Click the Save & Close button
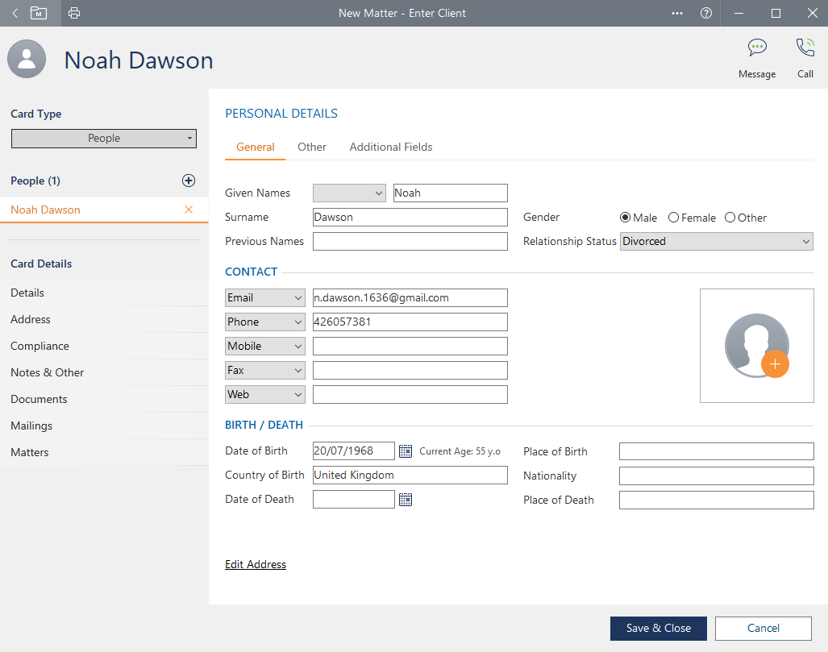The height and width of the screenshot is (652, 828). pyautogui.click(x=658, y=629)
